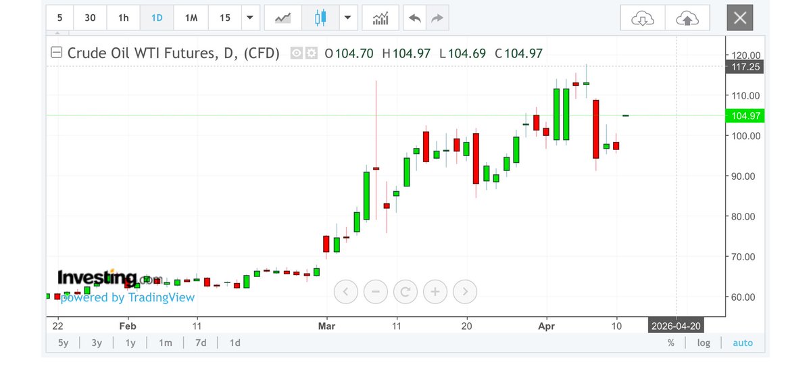Set the range to 7d
The image size is (811, 375).
click(x=201, y=343)
